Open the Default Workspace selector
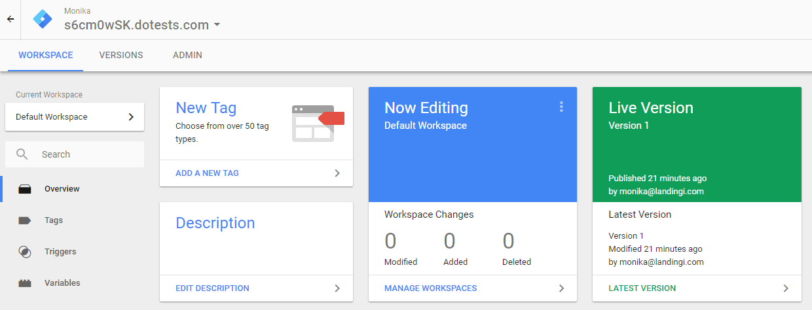Screen dimensions: 812x310 (x=75, y=117)
